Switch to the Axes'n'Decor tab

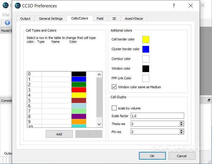click(x=134, y=19)
